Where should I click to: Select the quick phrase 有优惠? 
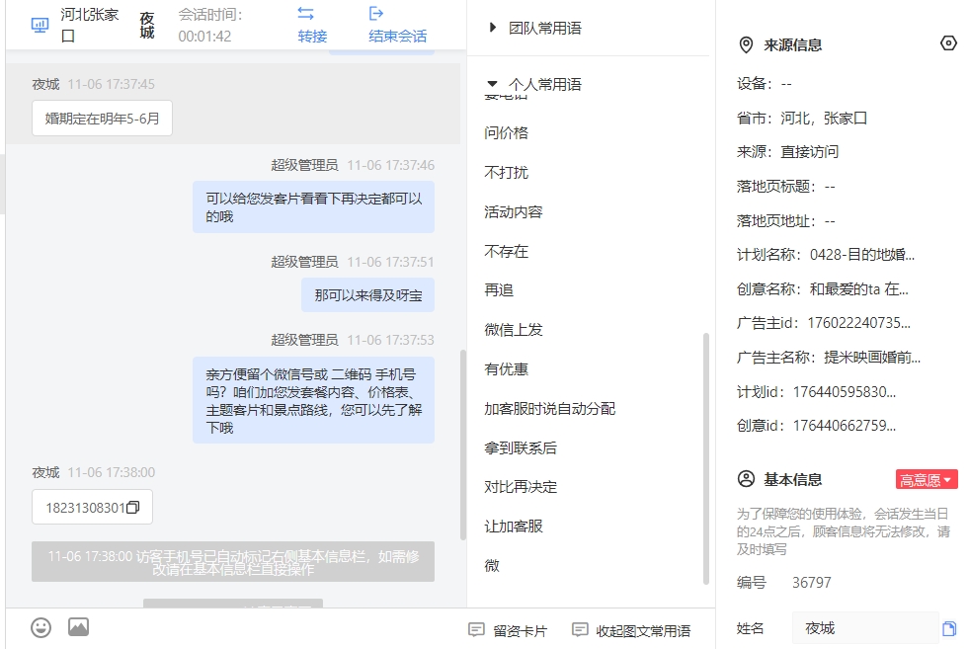[x=506, y=369]
